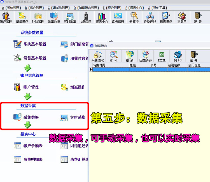Click the 因错退还 toolbar button
The image size is (210, 182).
(145, 56)
